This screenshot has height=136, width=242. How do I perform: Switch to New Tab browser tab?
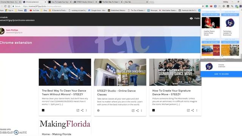[x=136, y=2]
